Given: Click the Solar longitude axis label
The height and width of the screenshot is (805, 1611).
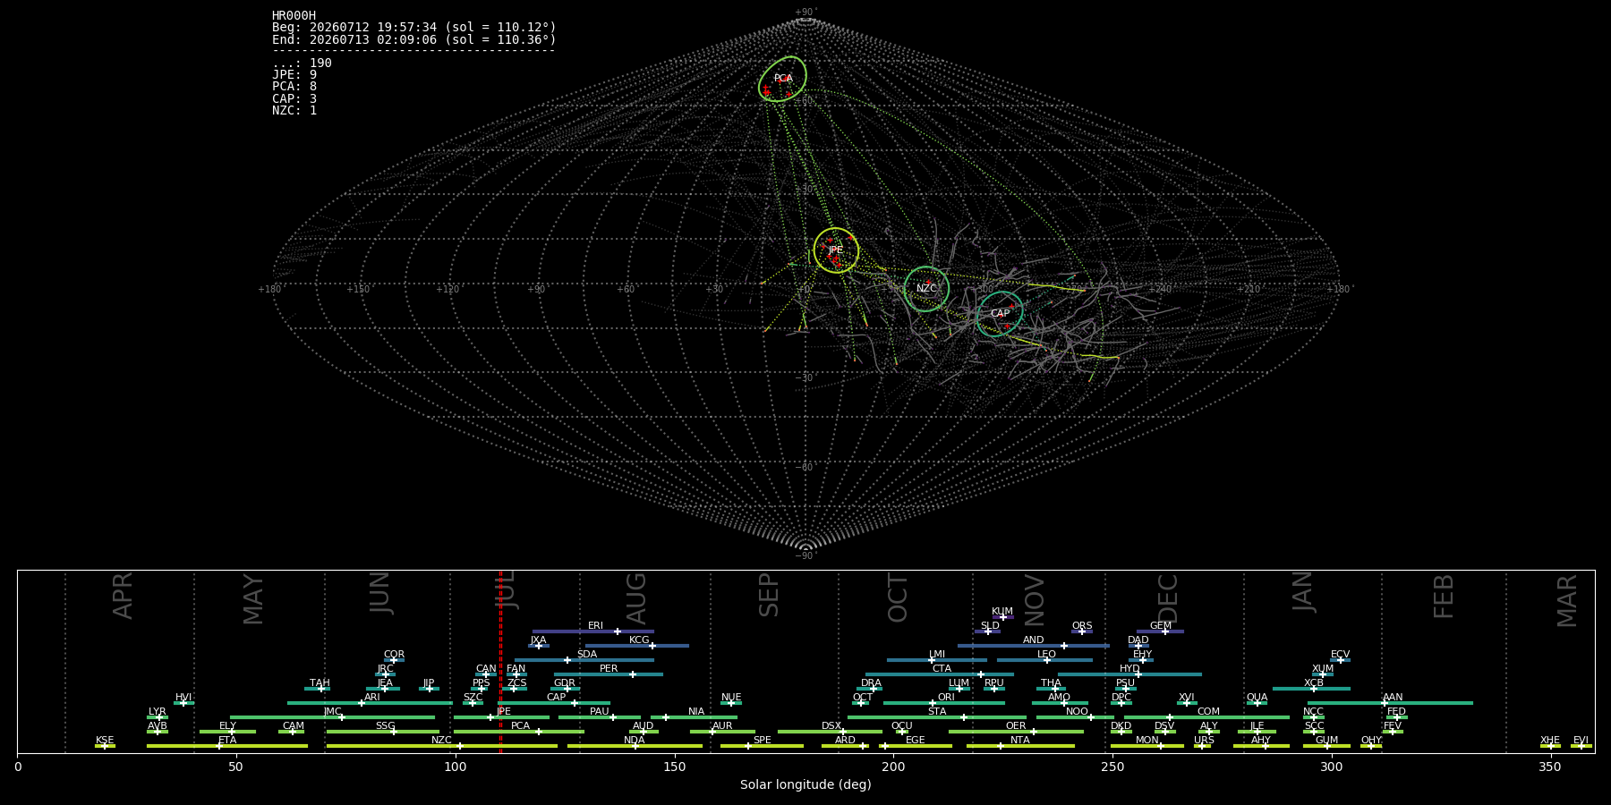Looking at the screenshot, I should click(805, 784).
